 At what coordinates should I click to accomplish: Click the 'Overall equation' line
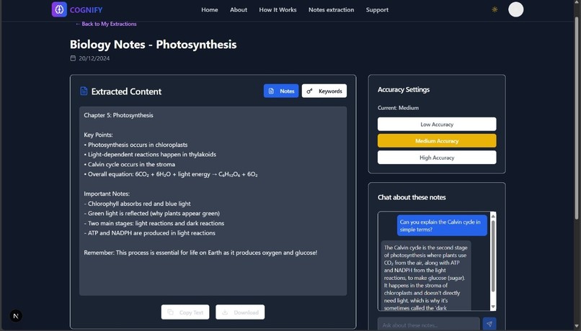171,174
